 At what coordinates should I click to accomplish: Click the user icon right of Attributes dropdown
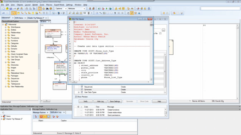click(x=90, y=9)
